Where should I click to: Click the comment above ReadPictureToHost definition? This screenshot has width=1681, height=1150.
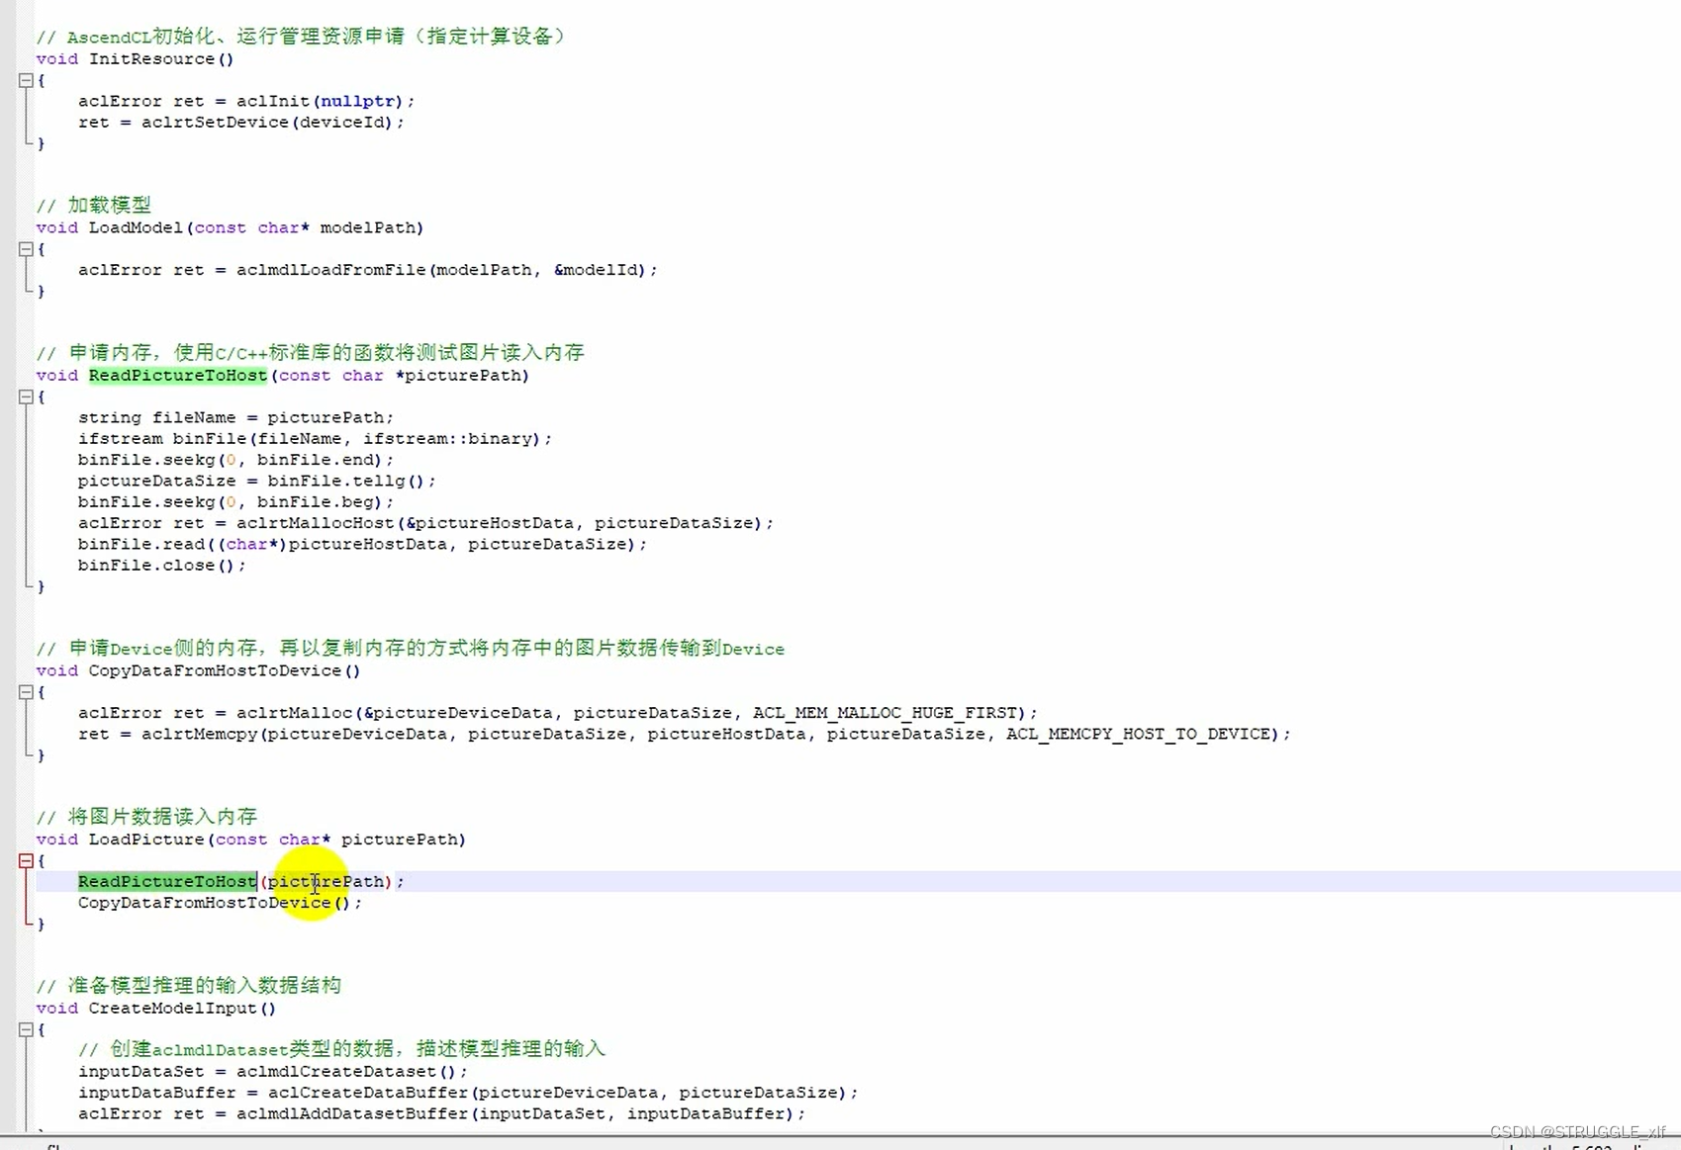(x=311, y=353)
